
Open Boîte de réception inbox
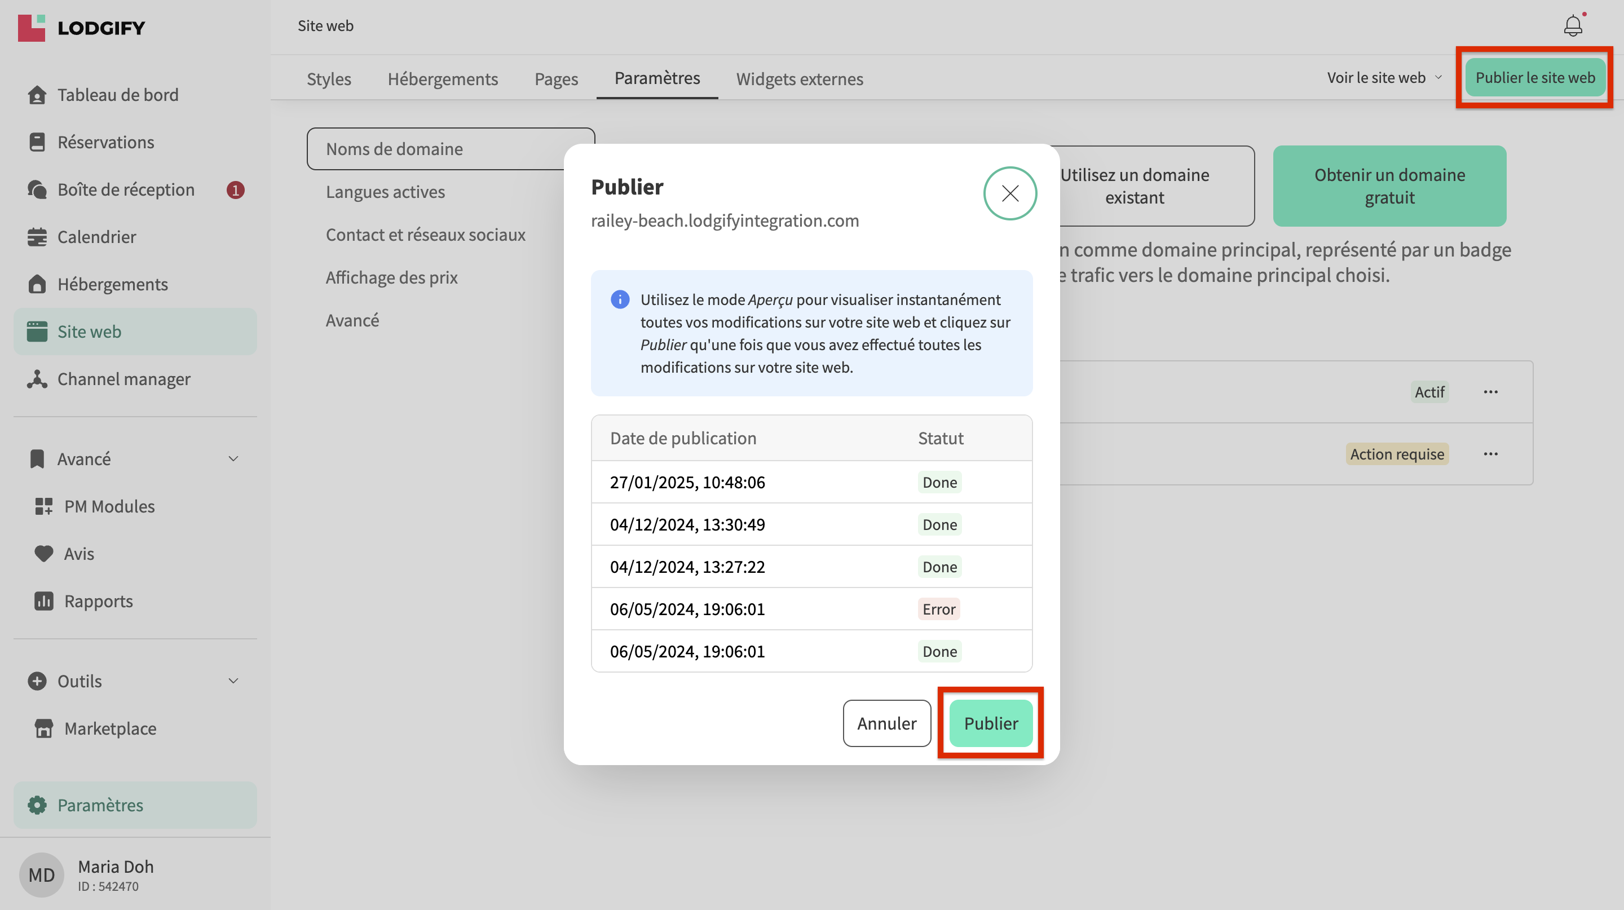(125, 189)
